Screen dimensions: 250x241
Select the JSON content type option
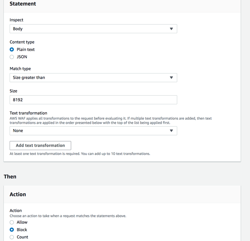(12, 57)
